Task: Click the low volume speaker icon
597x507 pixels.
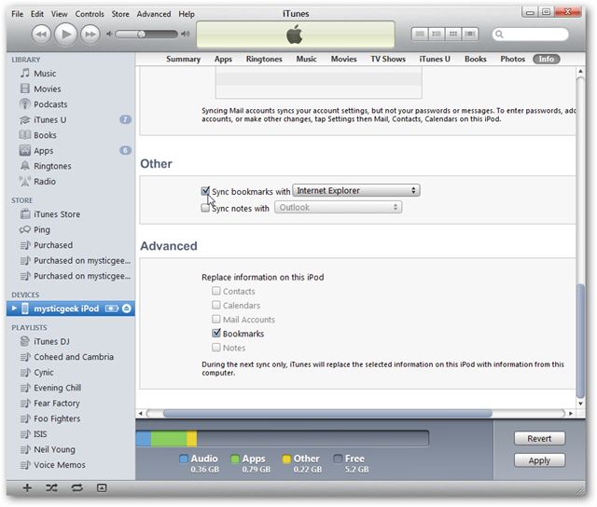Action: point(110,34)
